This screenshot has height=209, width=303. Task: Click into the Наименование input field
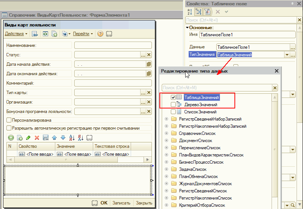click(x=113, y=45)
